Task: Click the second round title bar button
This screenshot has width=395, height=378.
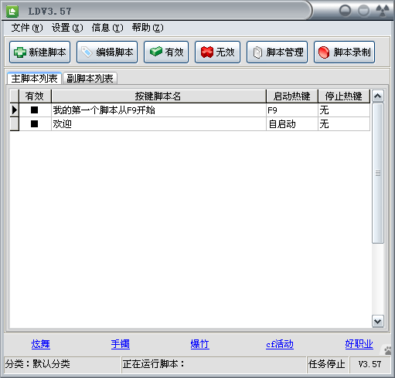Action: 364,11
